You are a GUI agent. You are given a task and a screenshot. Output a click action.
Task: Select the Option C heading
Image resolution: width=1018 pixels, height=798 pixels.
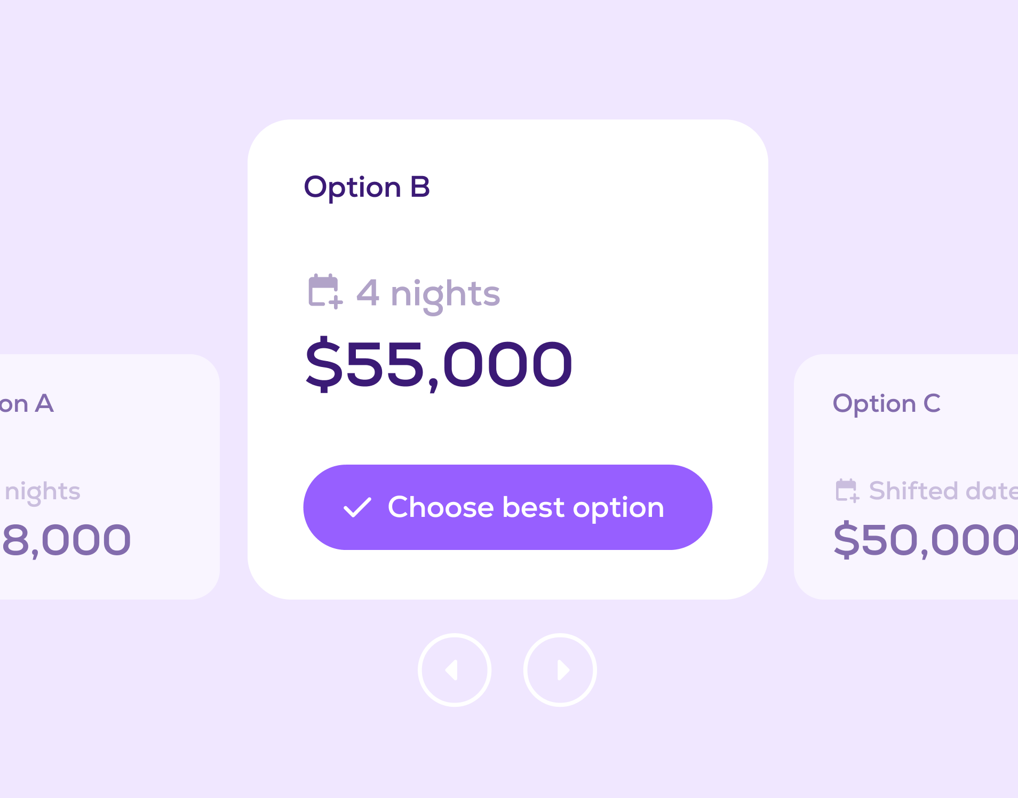pos(886,403)
